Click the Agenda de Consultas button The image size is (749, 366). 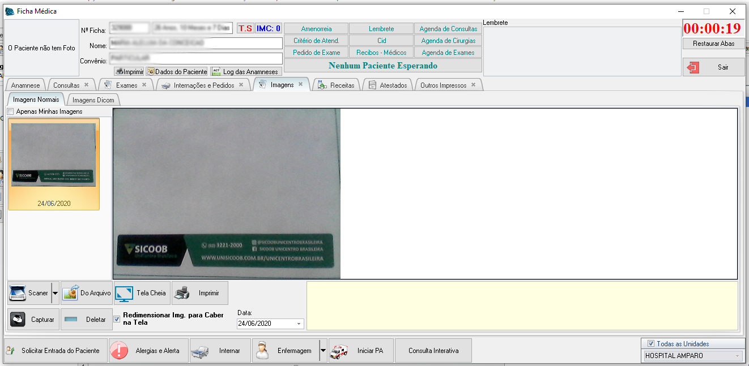click(x=448, y=29)
